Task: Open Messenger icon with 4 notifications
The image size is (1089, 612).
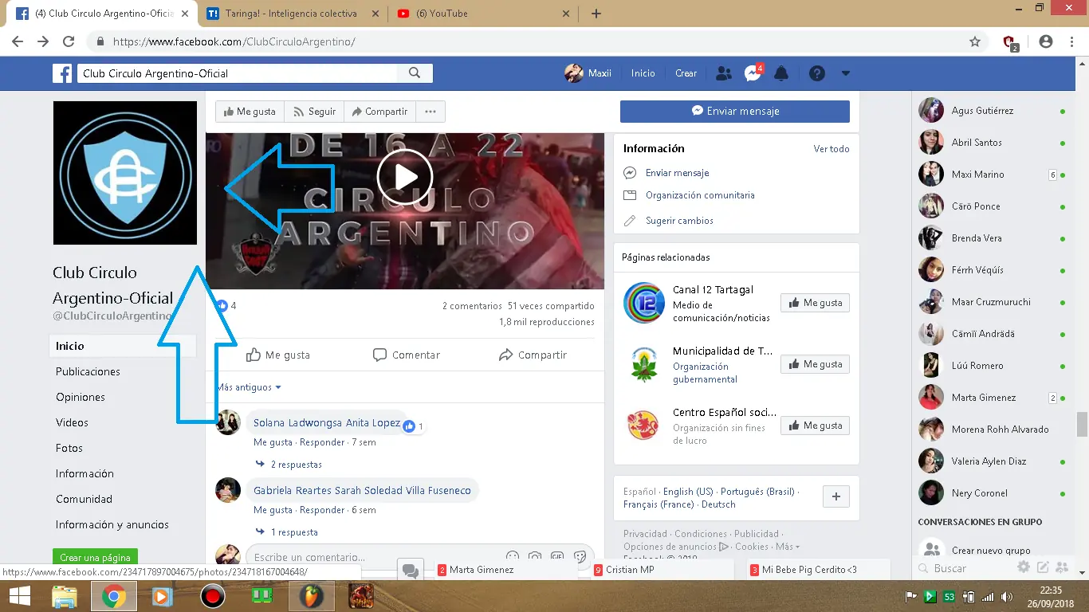Action: tap(753, 73)
